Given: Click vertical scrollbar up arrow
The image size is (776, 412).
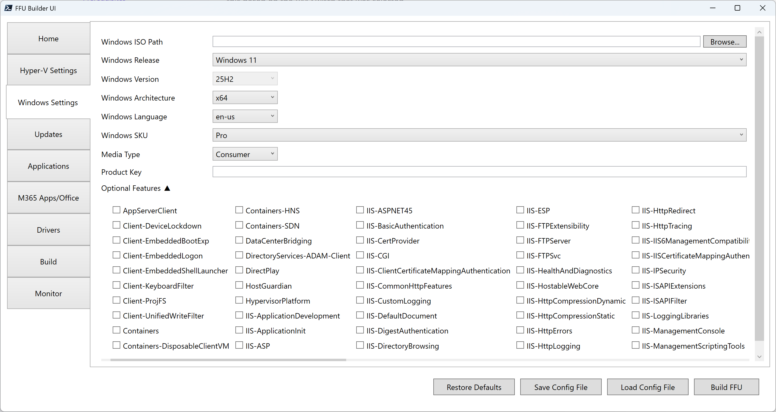Looking at the screenshot, I should [759, 32].
